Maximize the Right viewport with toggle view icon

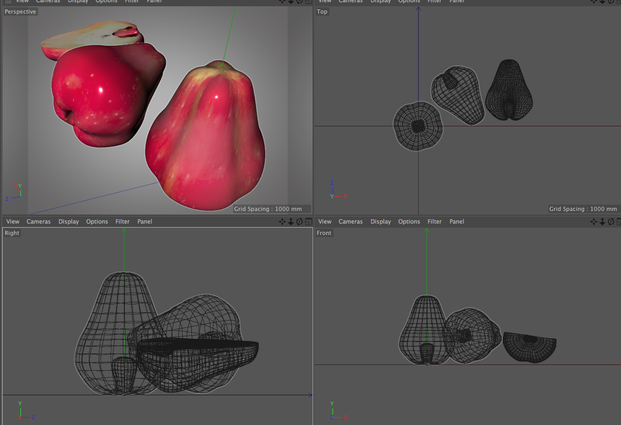pyautogui.click(x=308, y=222)
